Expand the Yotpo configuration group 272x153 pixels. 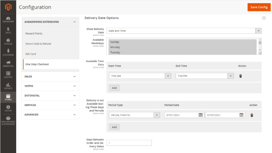click(50, 86)
